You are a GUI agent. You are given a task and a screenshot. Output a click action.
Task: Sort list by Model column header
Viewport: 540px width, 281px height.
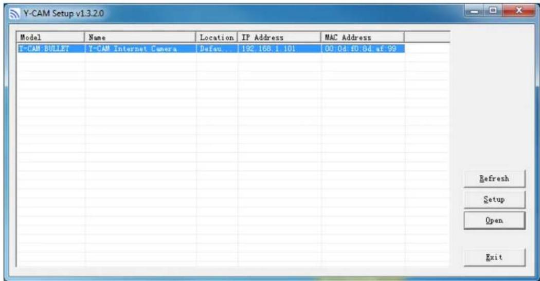point(50,37)
